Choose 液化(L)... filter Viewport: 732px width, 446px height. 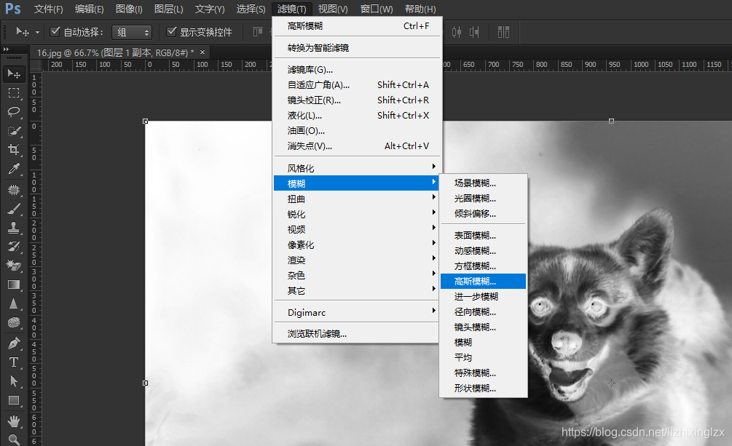[355, 115]
